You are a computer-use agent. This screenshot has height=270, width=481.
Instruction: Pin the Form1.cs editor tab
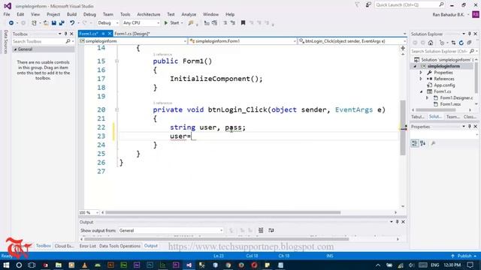(x=104, y=34)
